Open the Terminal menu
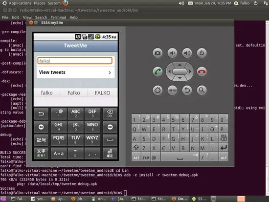 pos(58,17)
